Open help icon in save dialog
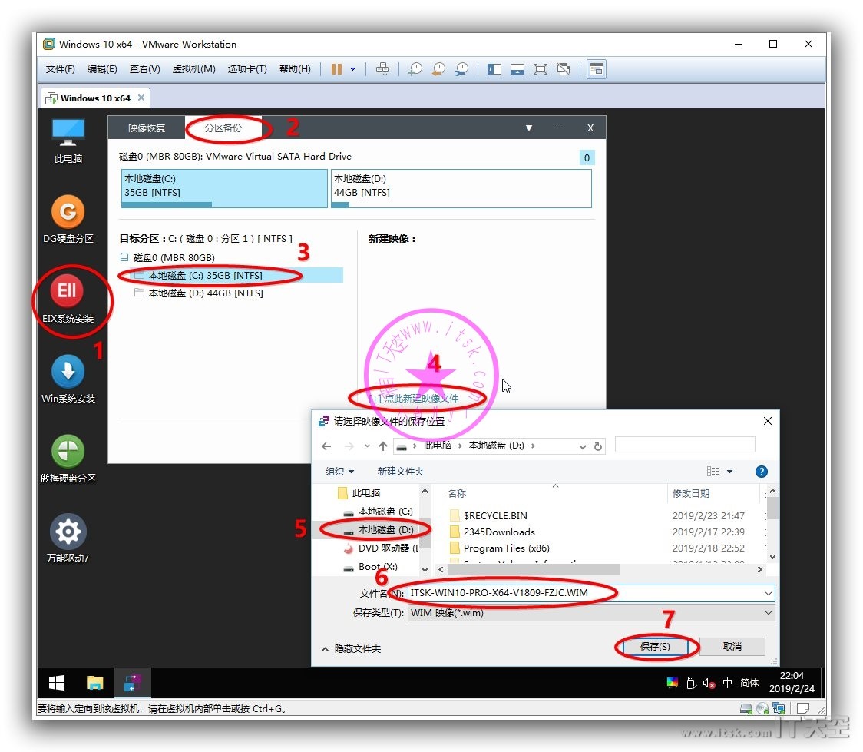The height and width of the screenshot is (752, 863). [x=762, y=471]
